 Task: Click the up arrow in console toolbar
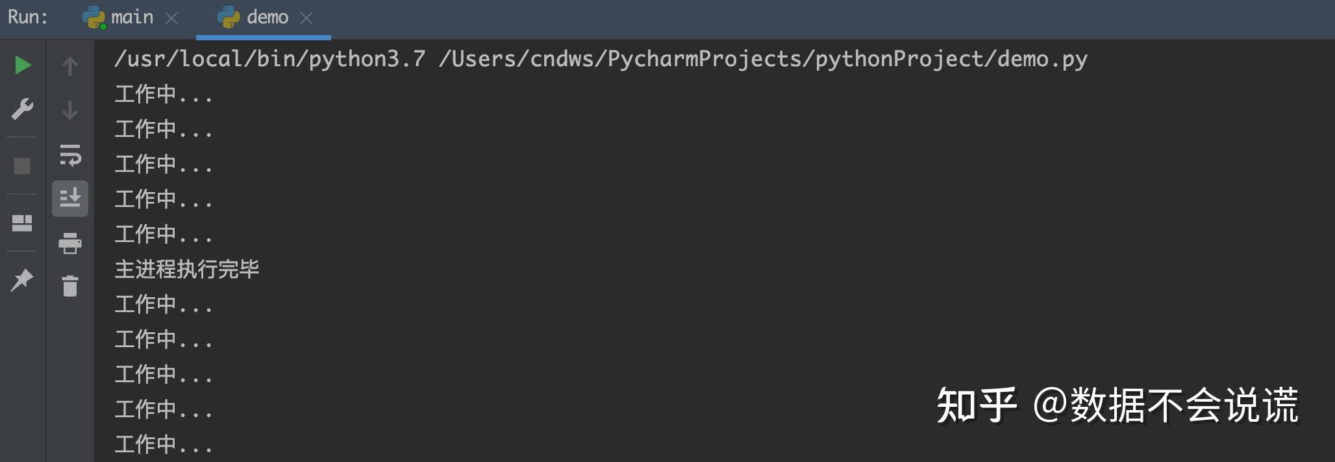(x=70, y=66)
